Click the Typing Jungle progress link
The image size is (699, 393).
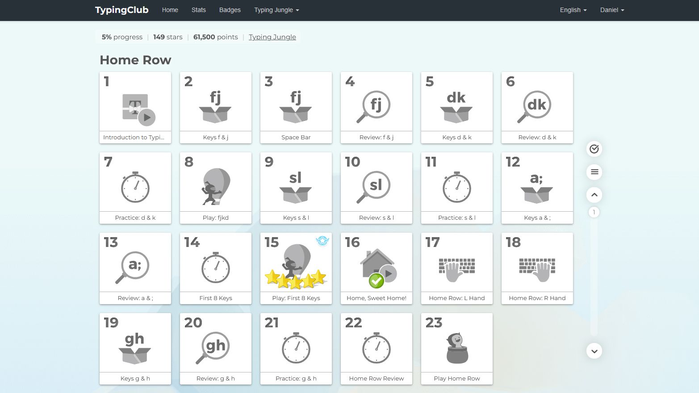[x=272, y=37]
